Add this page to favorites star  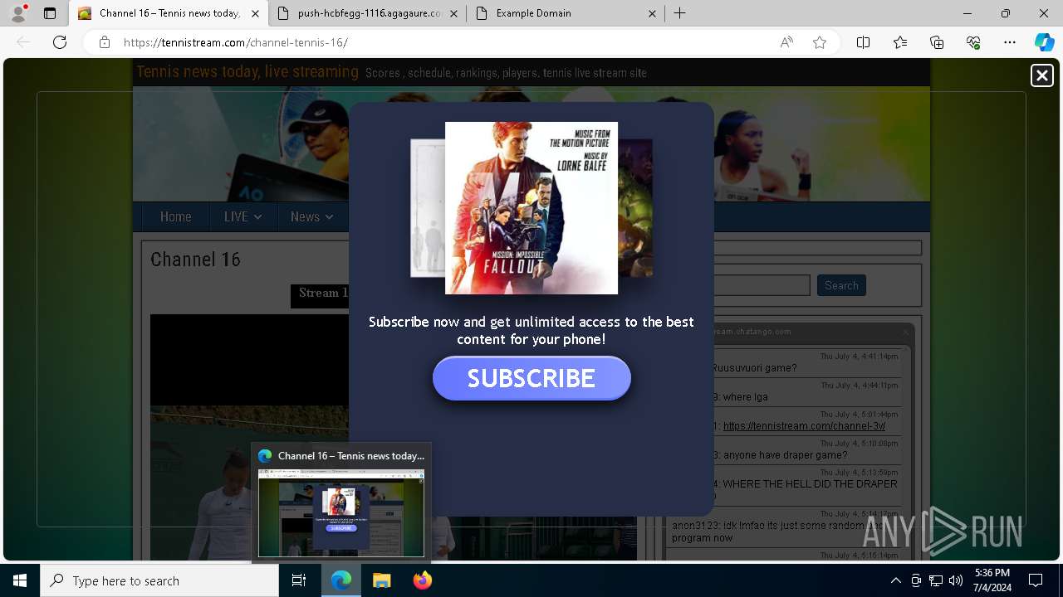point(820,42)
